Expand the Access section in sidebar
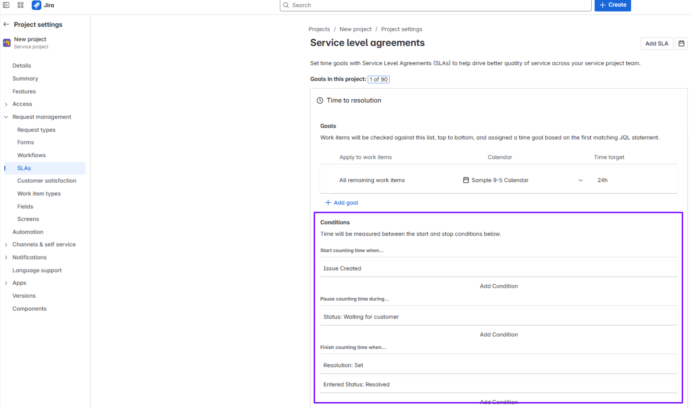Screen dimensions: 691x408 click(x=7, y=104)
